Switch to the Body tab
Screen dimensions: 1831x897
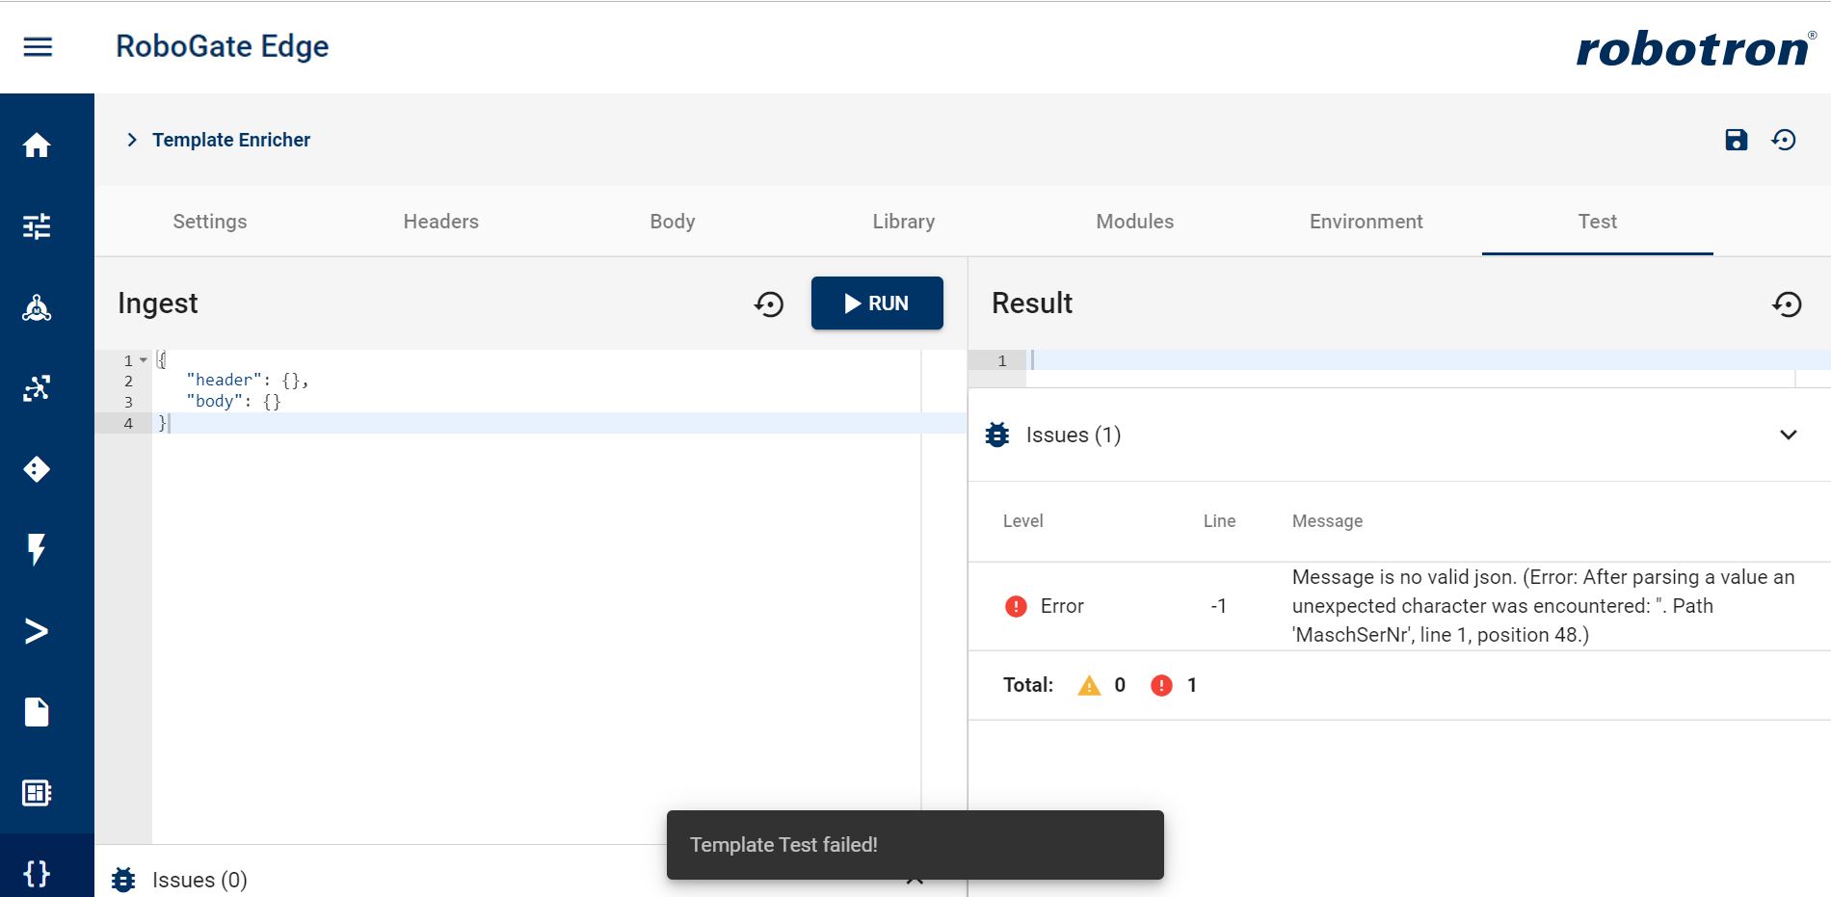click(673, 222)
